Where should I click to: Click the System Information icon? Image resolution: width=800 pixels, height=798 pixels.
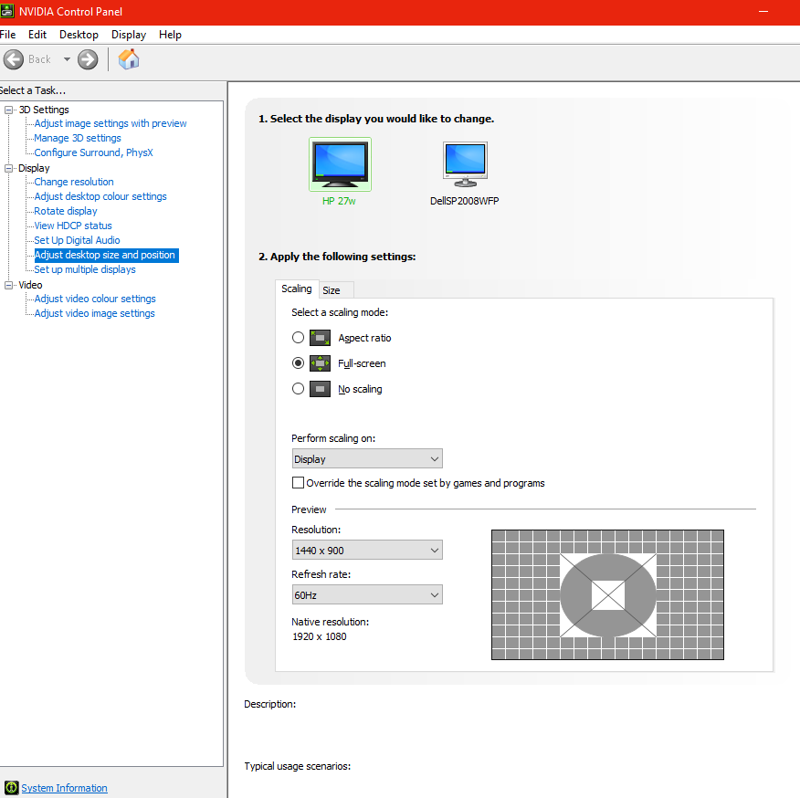click(x=11, y=788)
